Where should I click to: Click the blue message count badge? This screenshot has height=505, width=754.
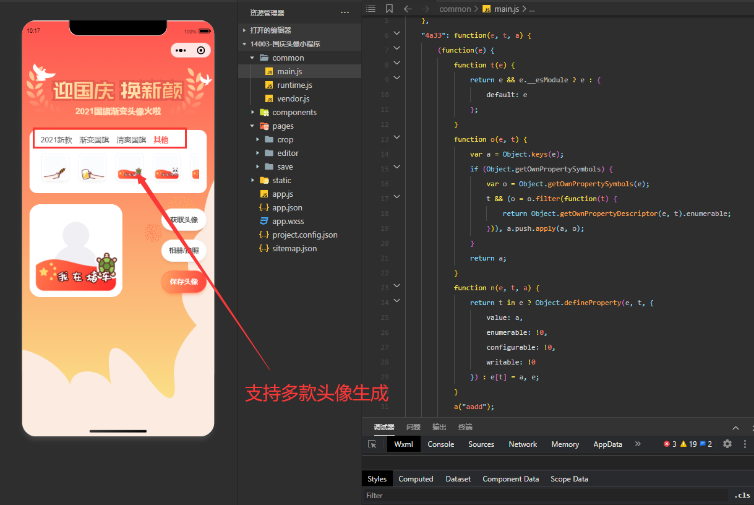706,444
